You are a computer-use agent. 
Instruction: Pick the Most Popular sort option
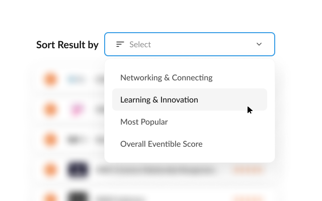pos(144,122)
